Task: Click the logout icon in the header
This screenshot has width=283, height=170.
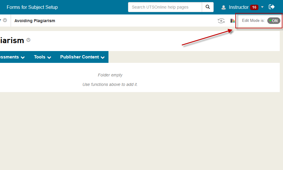Action: click(271, 7)
